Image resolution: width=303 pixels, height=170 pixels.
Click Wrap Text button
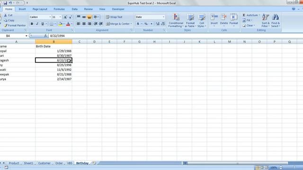(114, 17)
